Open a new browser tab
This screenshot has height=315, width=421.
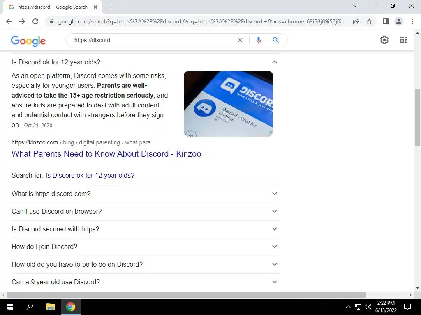point(111,7)
